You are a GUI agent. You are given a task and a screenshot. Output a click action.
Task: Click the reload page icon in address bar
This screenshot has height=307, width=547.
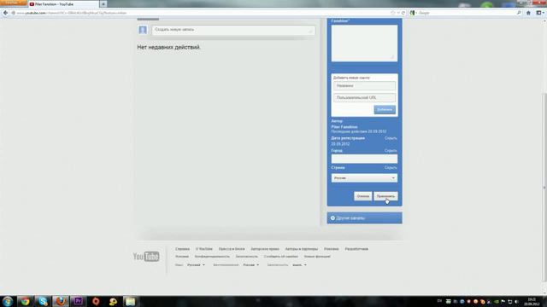click(403, 13)
